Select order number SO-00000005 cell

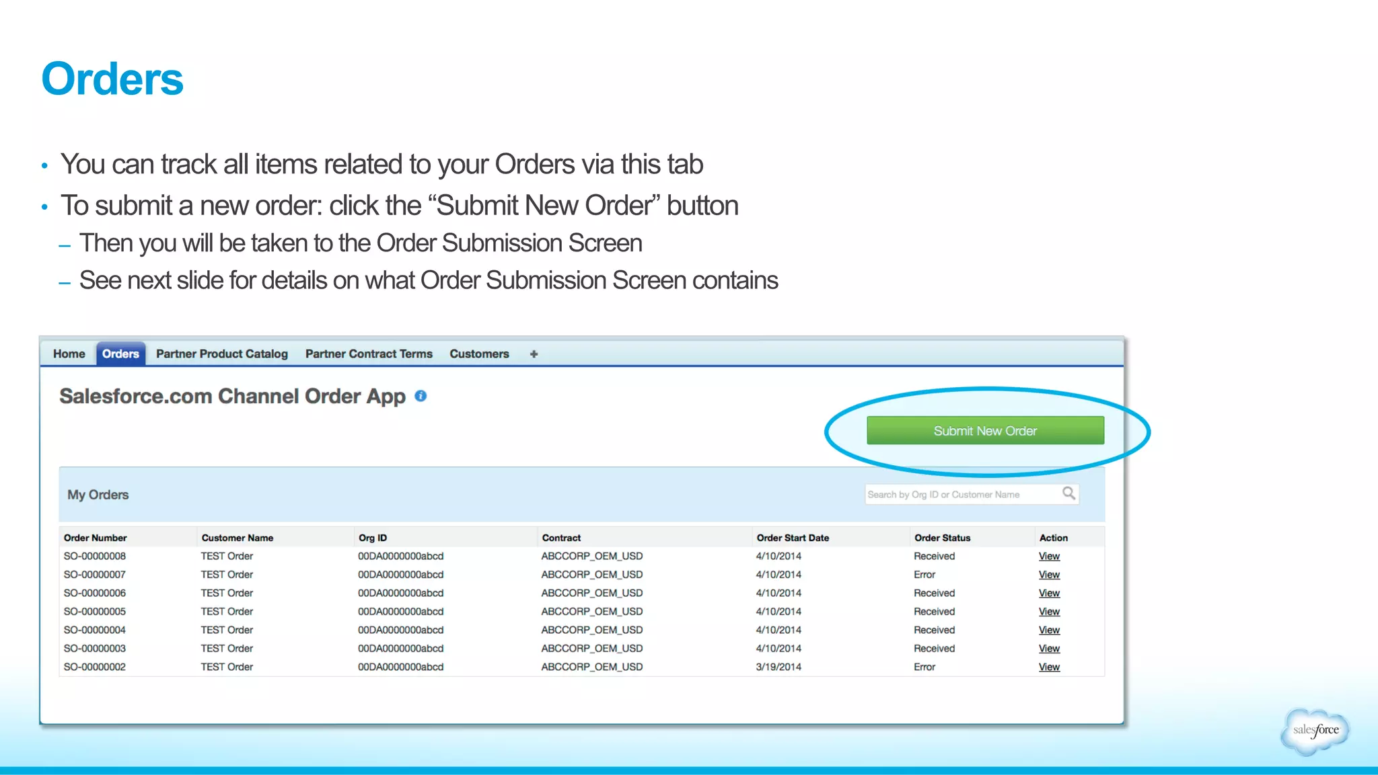(x=95, y=612)
